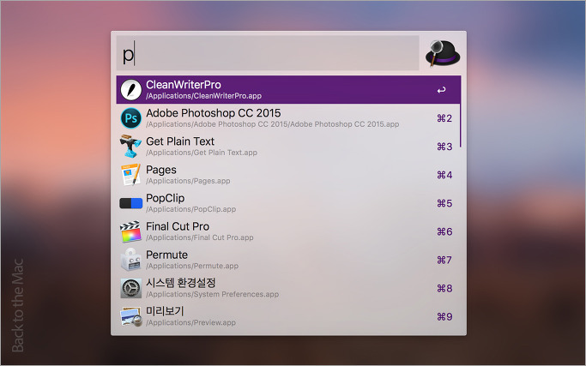
Task: Click the Get Plain Text app icon
Action: click(130, 147)
